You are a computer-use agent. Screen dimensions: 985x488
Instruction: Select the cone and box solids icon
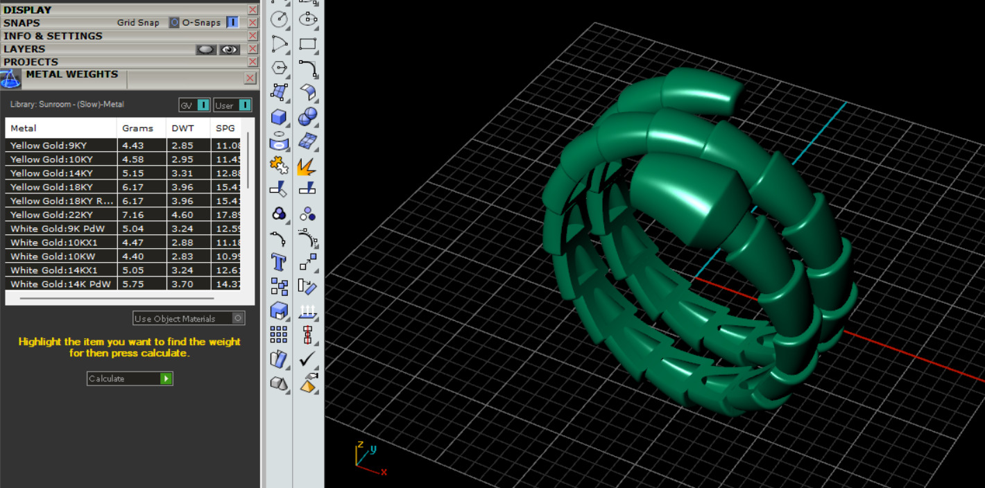click(279, 383)
